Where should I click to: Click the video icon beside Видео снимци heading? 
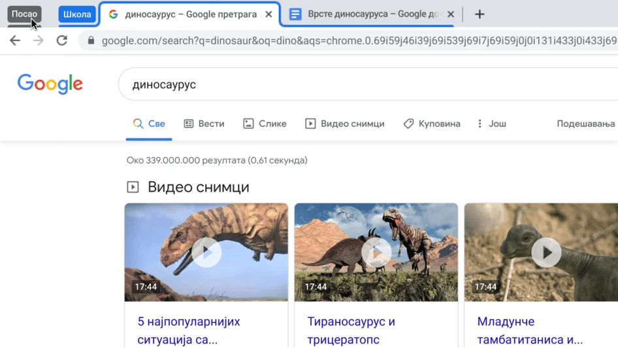tap(133, 187)
